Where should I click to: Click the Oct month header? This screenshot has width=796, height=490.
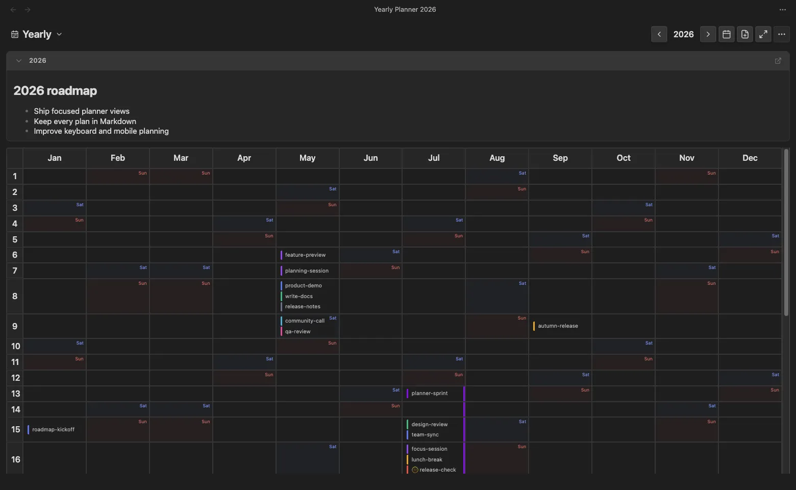click(x=624, y=158)
